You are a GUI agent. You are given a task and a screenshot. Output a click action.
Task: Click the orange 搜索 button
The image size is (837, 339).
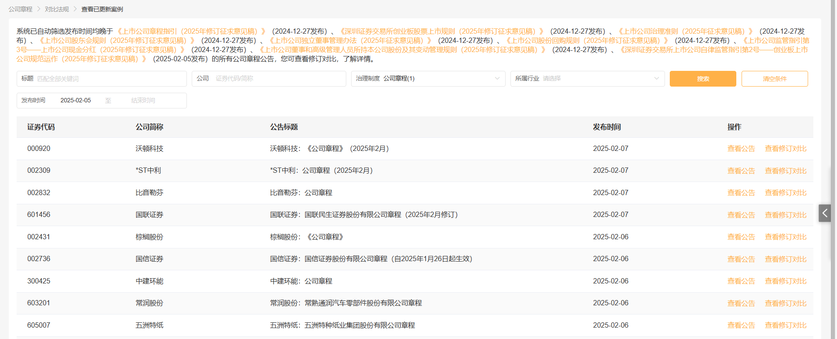click(703, 79)
